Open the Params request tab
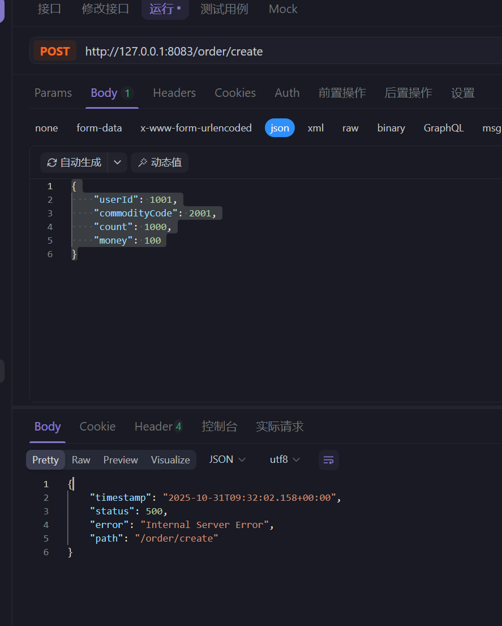This screenshot has height=626, width=502. coord(53,92)
